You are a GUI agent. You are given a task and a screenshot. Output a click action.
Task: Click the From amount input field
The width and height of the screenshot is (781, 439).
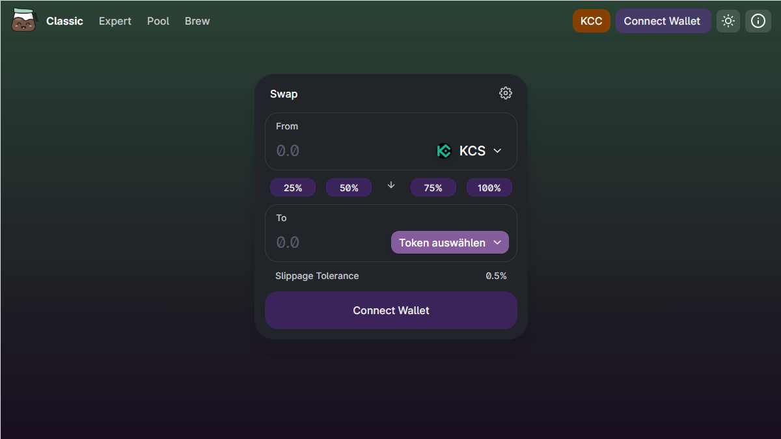click(345, 151)
